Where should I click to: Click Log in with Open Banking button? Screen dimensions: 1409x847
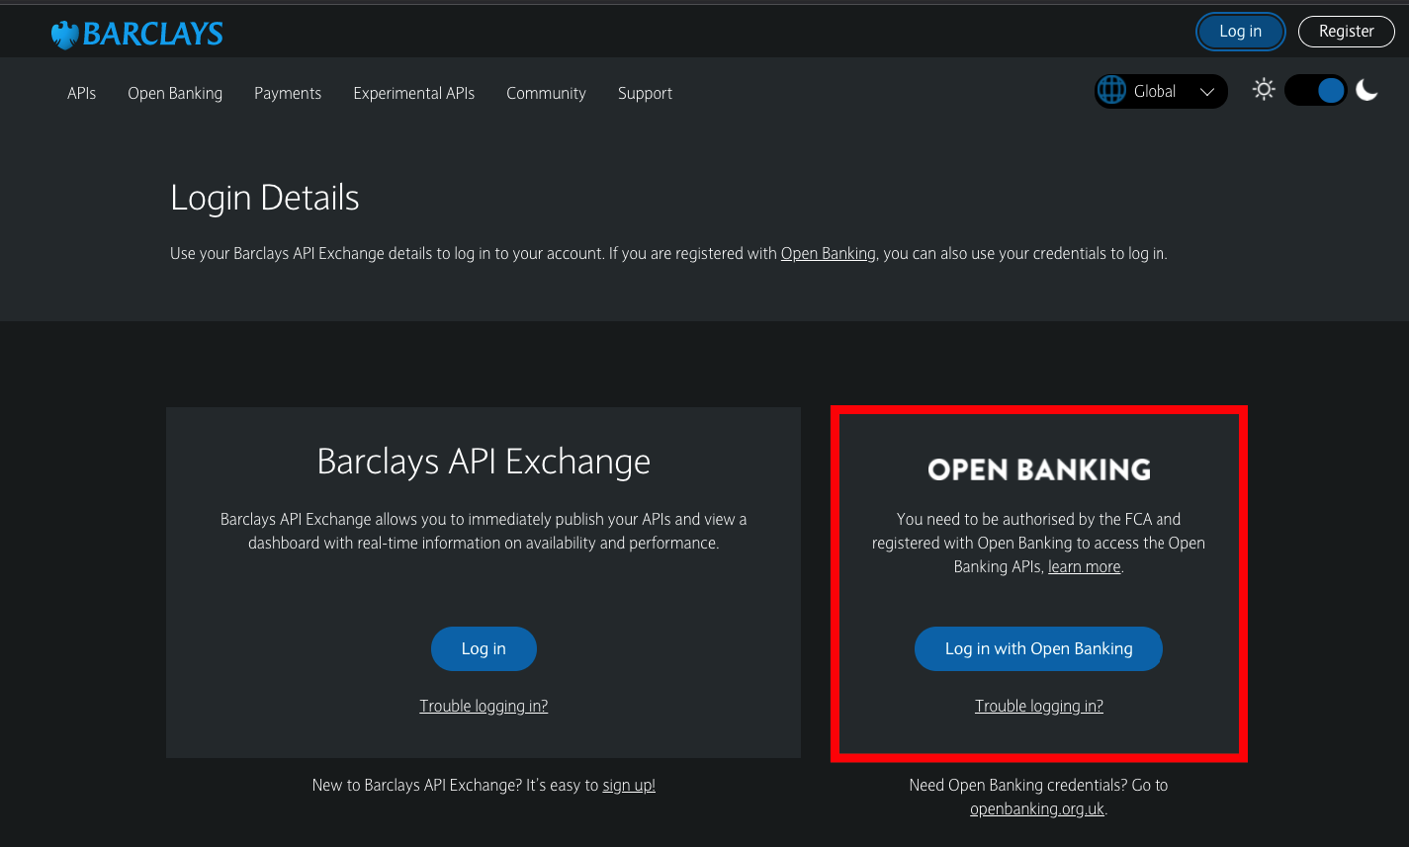(1038, 649)
